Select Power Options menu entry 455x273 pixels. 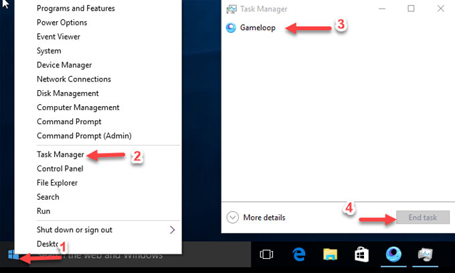[x=62, y=23]
